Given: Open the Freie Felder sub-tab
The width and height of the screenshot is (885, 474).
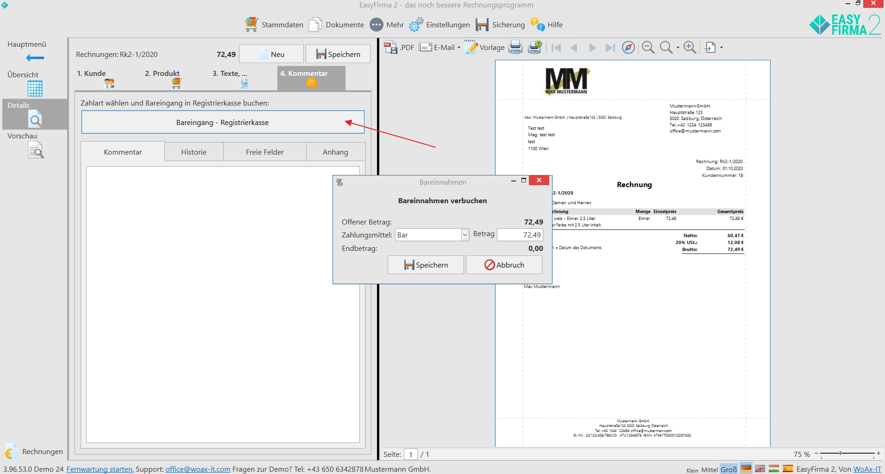Looking at the screenshot, I should click(264, 152).
